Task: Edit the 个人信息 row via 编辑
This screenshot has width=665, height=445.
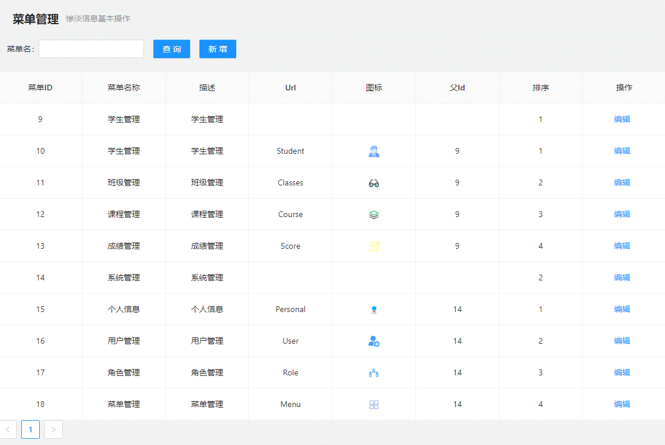Action: [622, 309]
